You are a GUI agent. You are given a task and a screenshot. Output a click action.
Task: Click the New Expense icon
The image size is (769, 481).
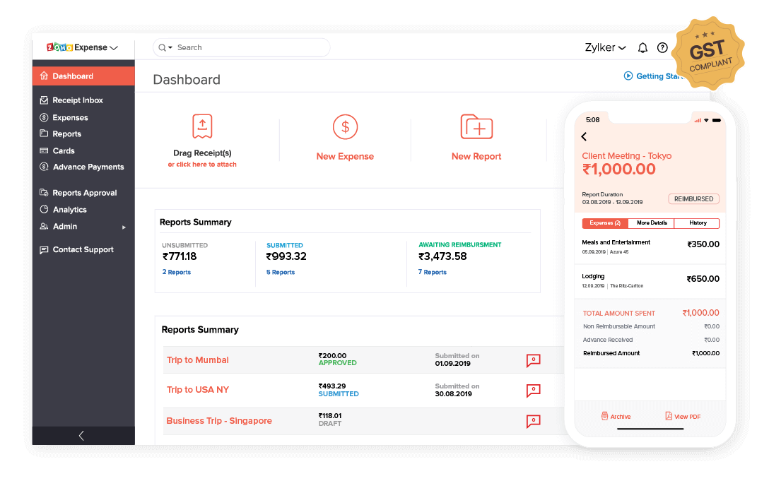pos(345,127)
